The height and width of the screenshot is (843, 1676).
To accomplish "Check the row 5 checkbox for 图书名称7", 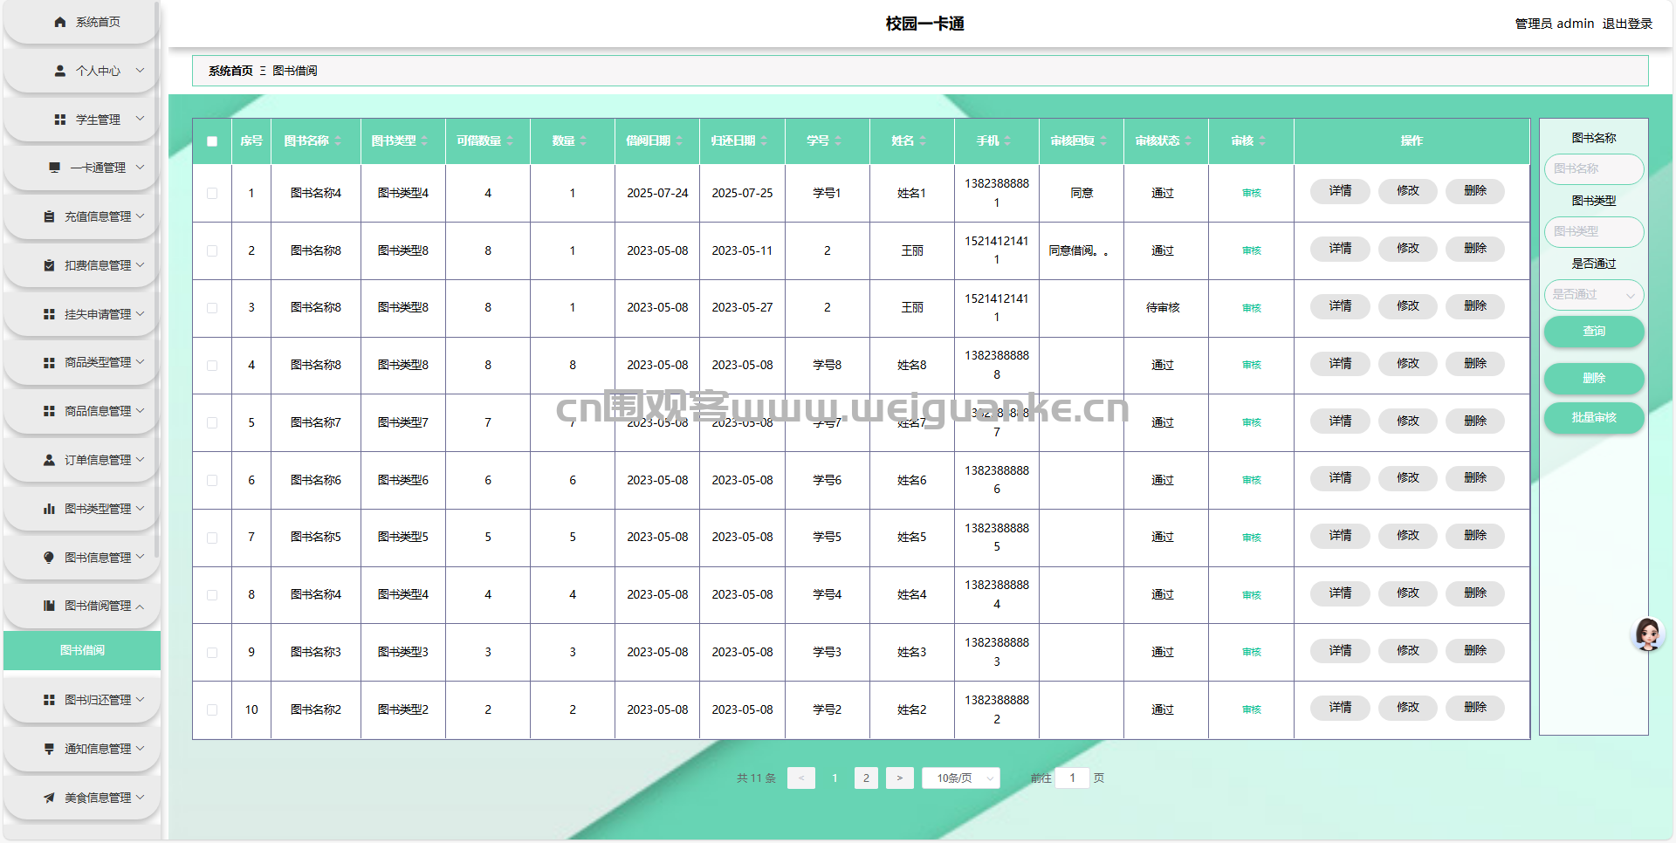I will (212, 422).
